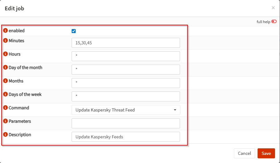
Task: Show help for the Hours field
Action: (x=5, y=54)
